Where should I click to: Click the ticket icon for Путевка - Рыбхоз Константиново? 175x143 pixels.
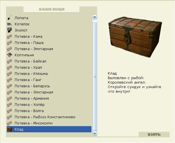(x=10, y=117)
